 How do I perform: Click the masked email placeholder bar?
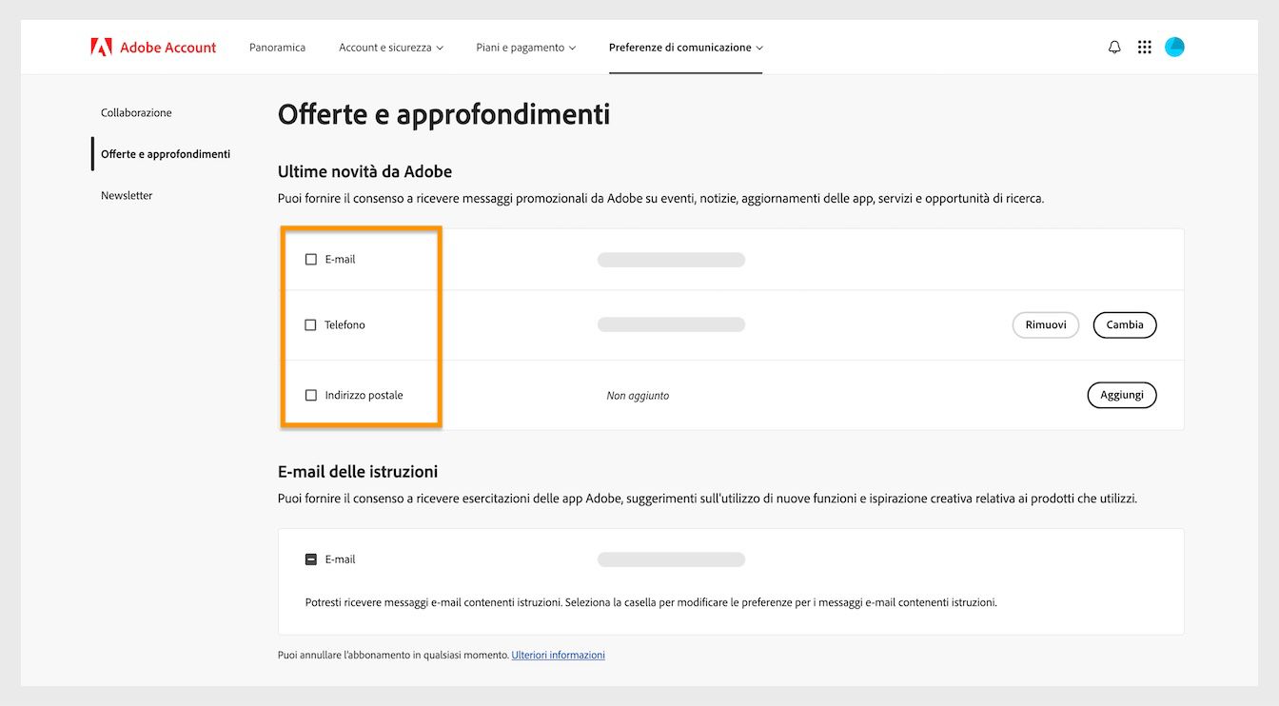pos(671,258)
